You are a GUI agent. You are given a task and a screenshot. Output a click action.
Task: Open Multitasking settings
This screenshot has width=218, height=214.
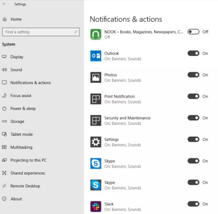[x=22, y=147]
